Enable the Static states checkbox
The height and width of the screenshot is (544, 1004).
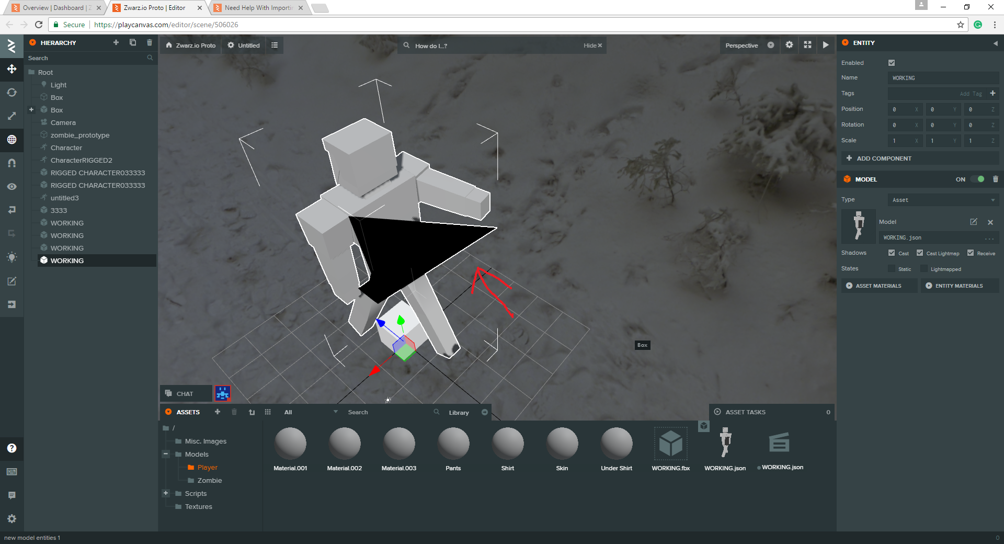(x=892, y=269)
